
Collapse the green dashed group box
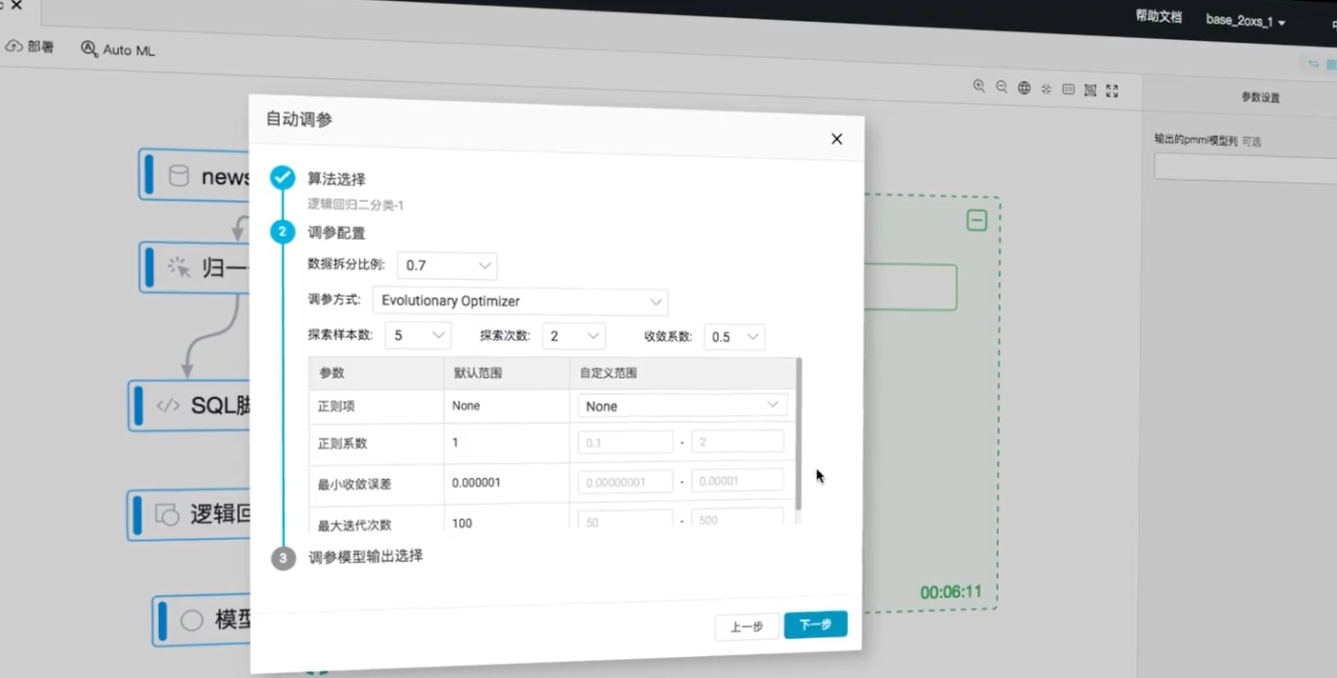(976, 221)
